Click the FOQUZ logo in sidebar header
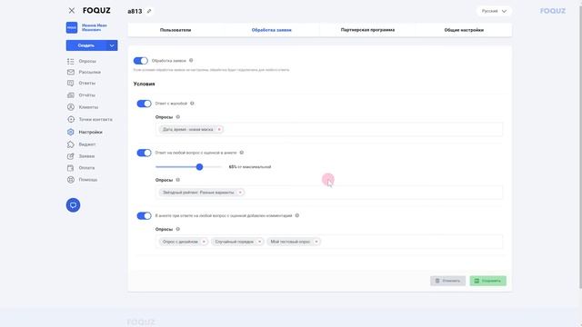This screenshot has width=582, height=327. pos(96,11)
